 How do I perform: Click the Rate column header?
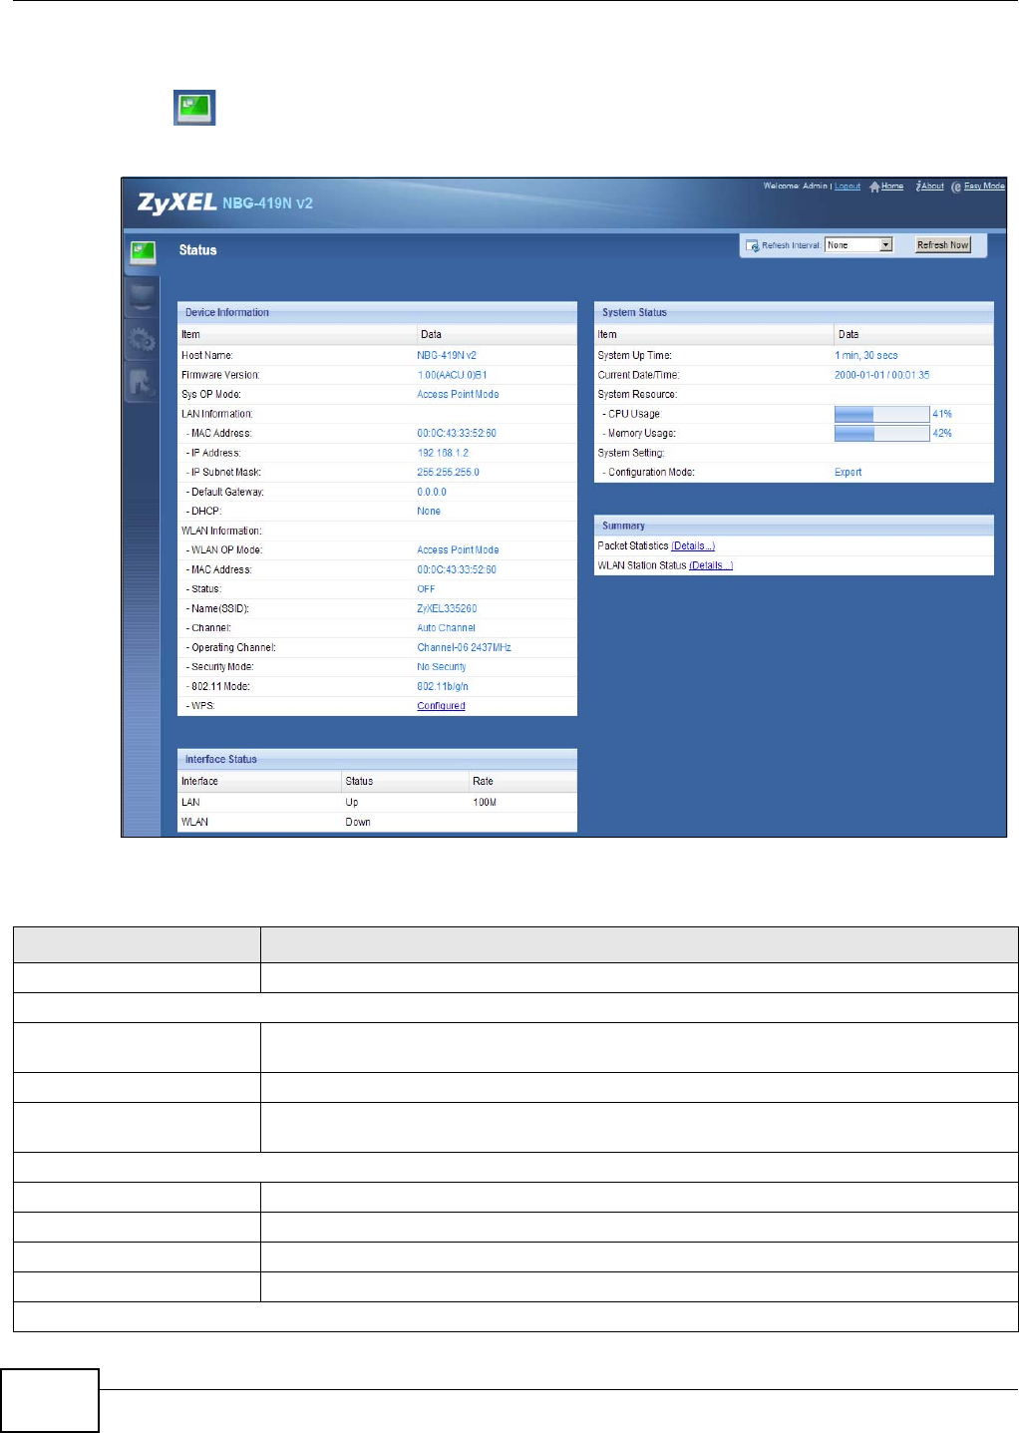click(x=483, y=782)
